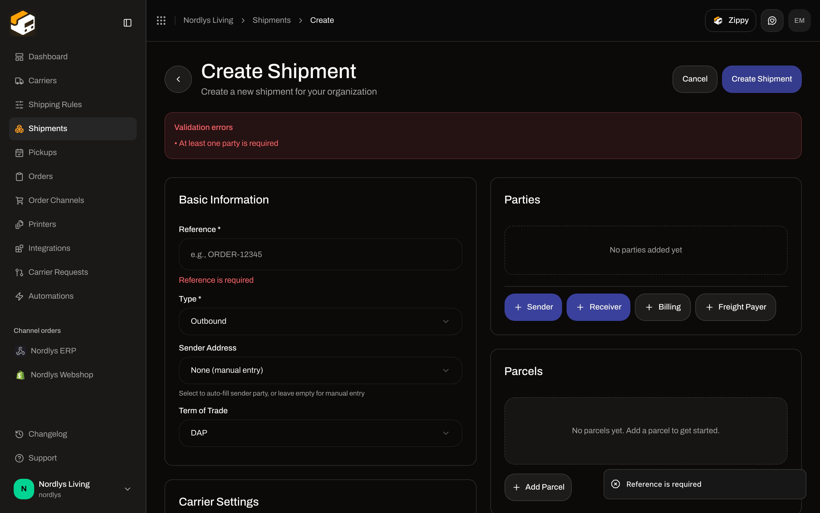Open Sender Address dropdown

click(x=320, y=370)
